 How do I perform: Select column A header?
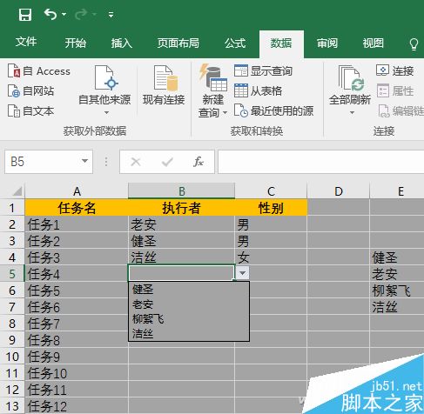pyautogui.click(x=77, y=191)
